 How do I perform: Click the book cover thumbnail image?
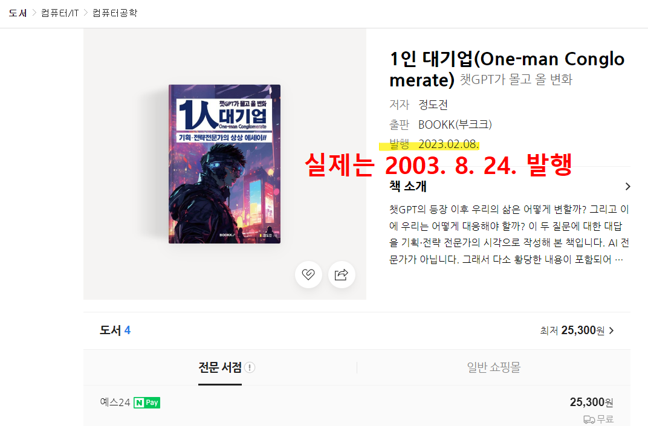[x=224, y=164]
